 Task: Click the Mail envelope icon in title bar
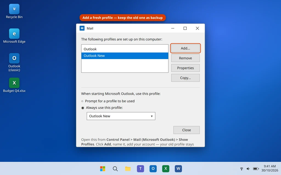(82, 28)
